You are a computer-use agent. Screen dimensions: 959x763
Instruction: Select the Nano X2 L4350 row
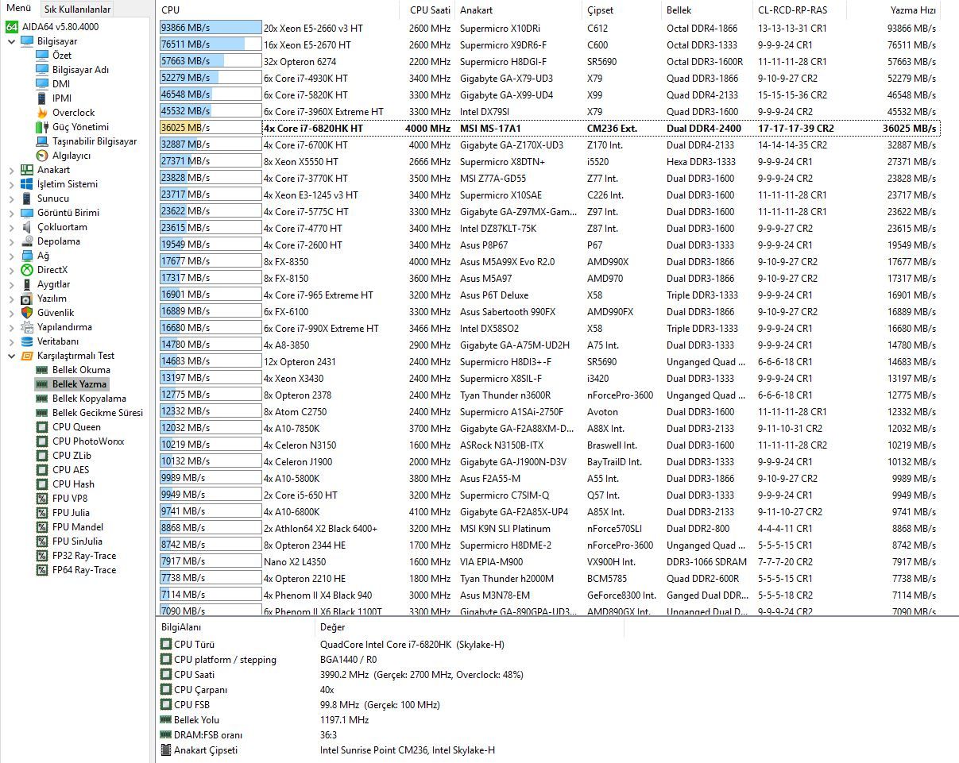pos(548,561)
